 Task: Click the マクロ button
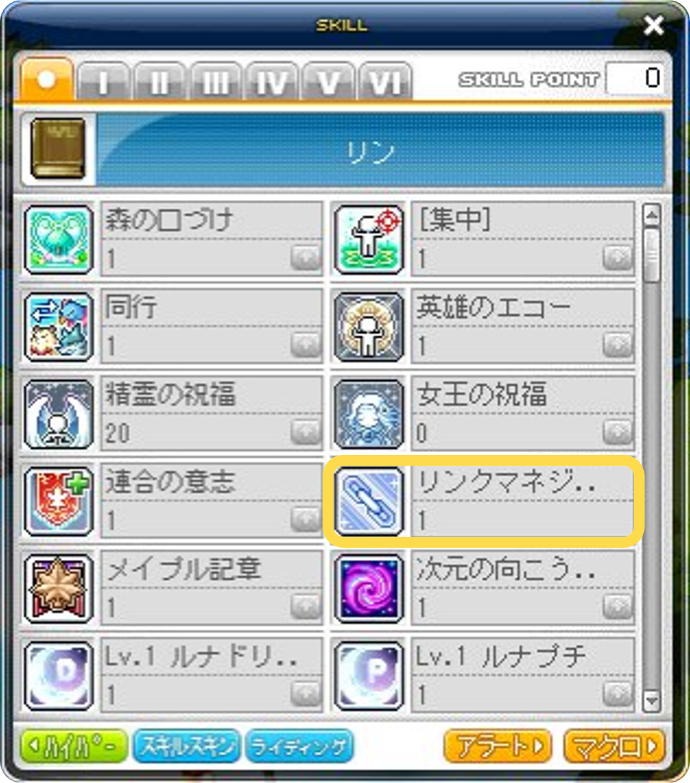point(614,746)
